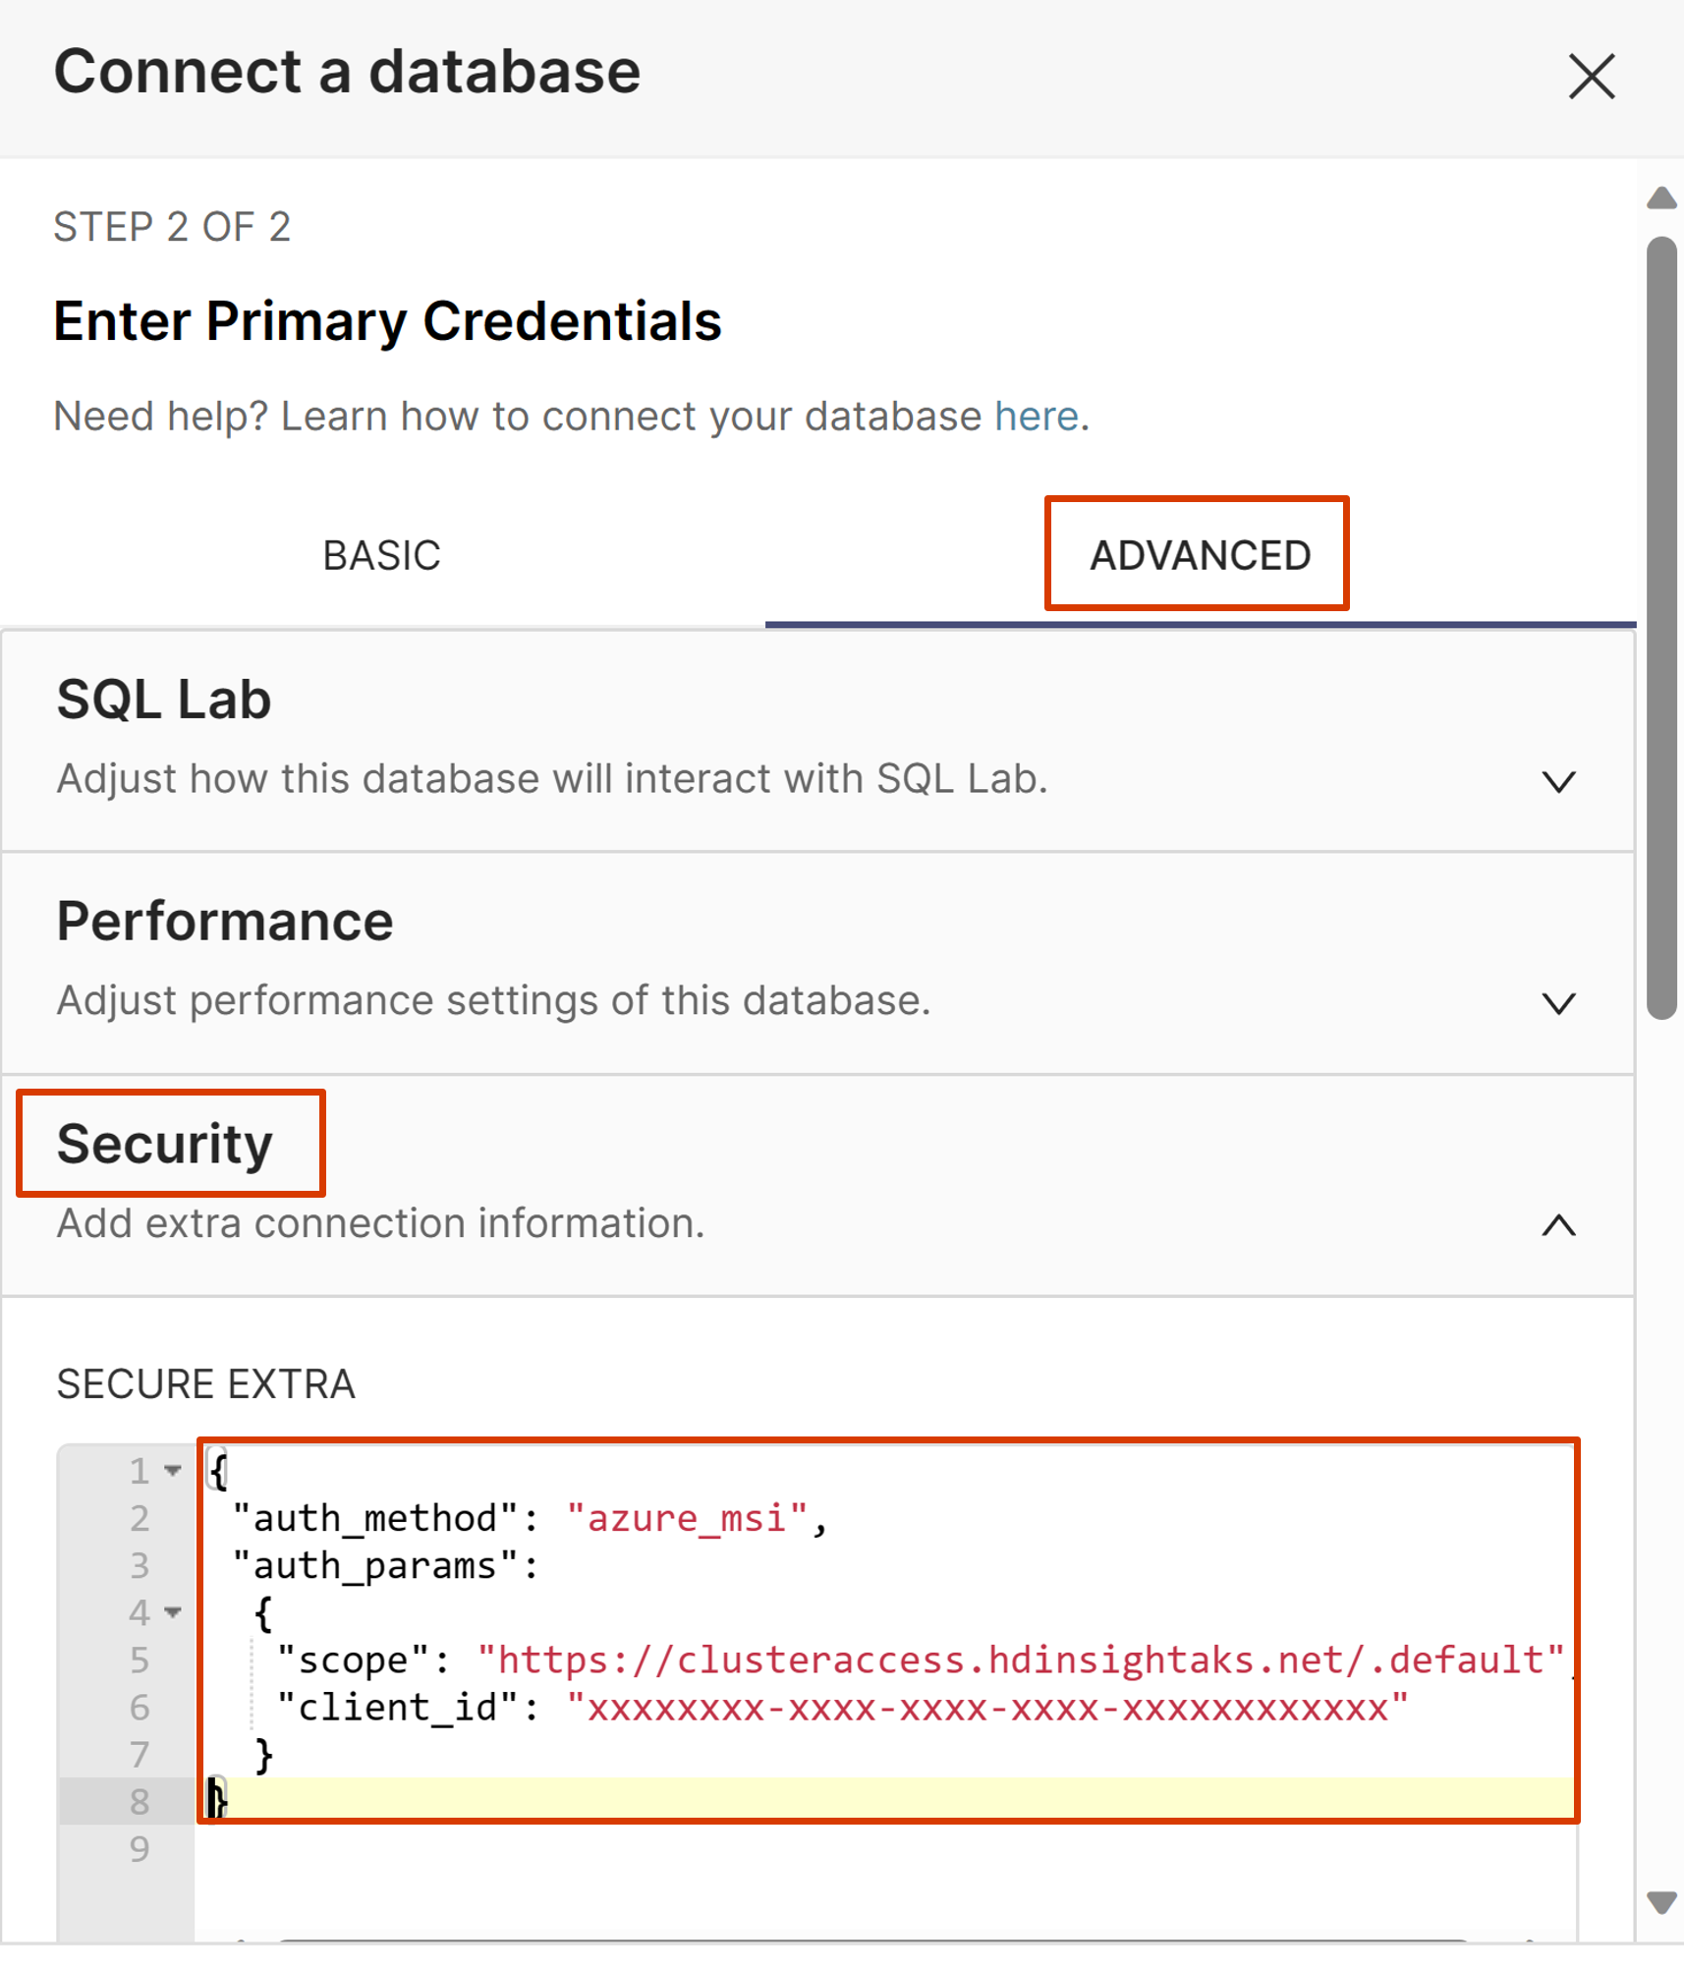Open the 'here' help link
The width and height of the screenshot is (1684, 1970).
click(1036, 417)
